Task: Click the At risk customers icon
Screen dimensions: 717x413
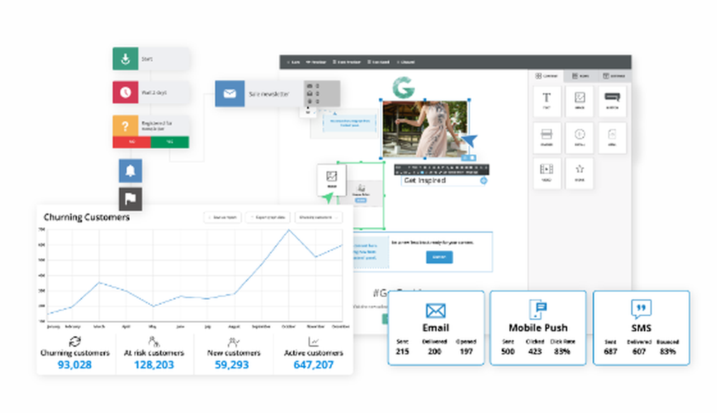Action: pos(154,341)
